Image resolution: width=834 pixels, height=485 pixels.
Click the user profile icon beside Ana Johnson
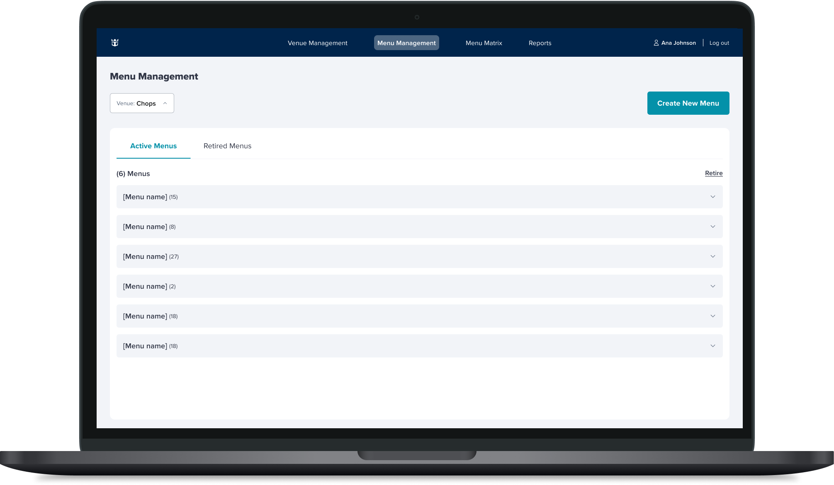pos(656,43)
